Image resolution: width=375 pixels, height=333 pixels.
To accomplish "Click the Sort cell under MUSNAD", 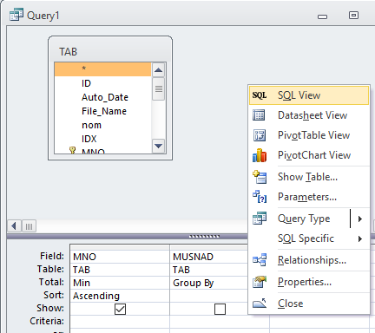I will tap(209, 296).
